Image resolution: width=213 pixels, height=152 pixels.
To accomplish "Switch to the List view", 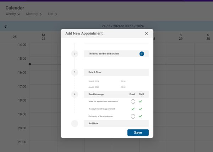I will (53, 14).
